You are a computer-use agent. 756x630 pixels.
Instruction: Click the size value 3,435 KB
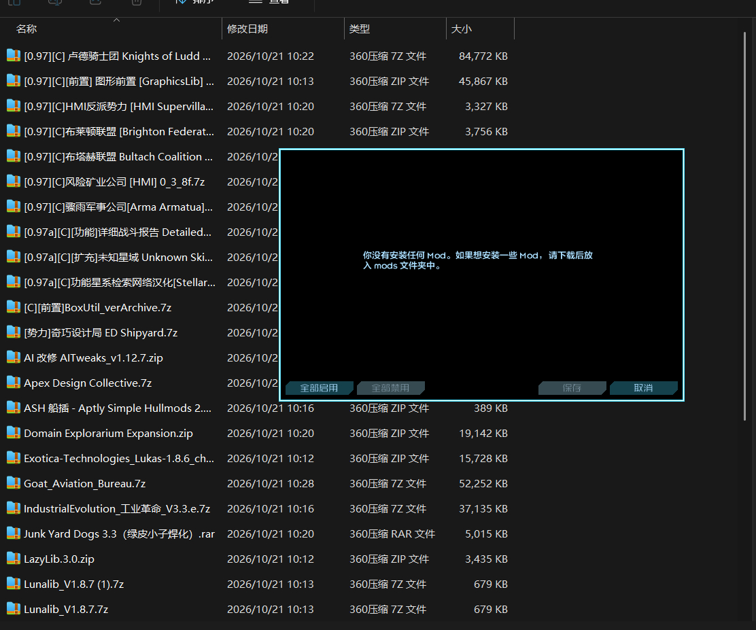[486, 559]
